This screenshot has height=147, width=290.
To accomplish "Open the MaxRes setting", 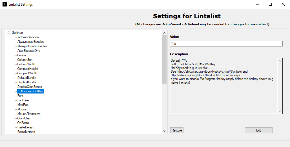I will 23,105.
